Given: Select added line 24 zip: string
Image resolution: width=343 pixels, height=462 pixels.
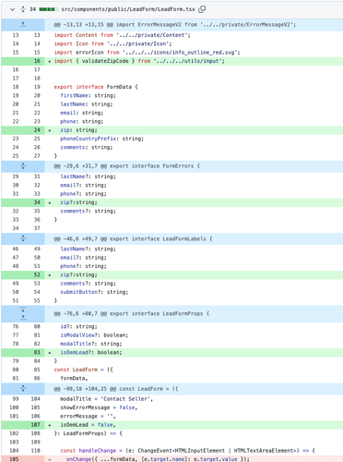Looking at the screenshot, I should click(x=37, y=130).
